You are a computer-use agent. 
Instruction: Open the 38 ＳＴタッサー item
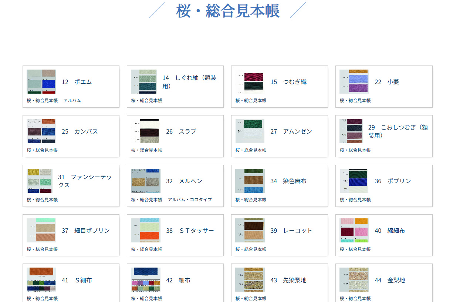pyautogui.click(x=190, y=231)
